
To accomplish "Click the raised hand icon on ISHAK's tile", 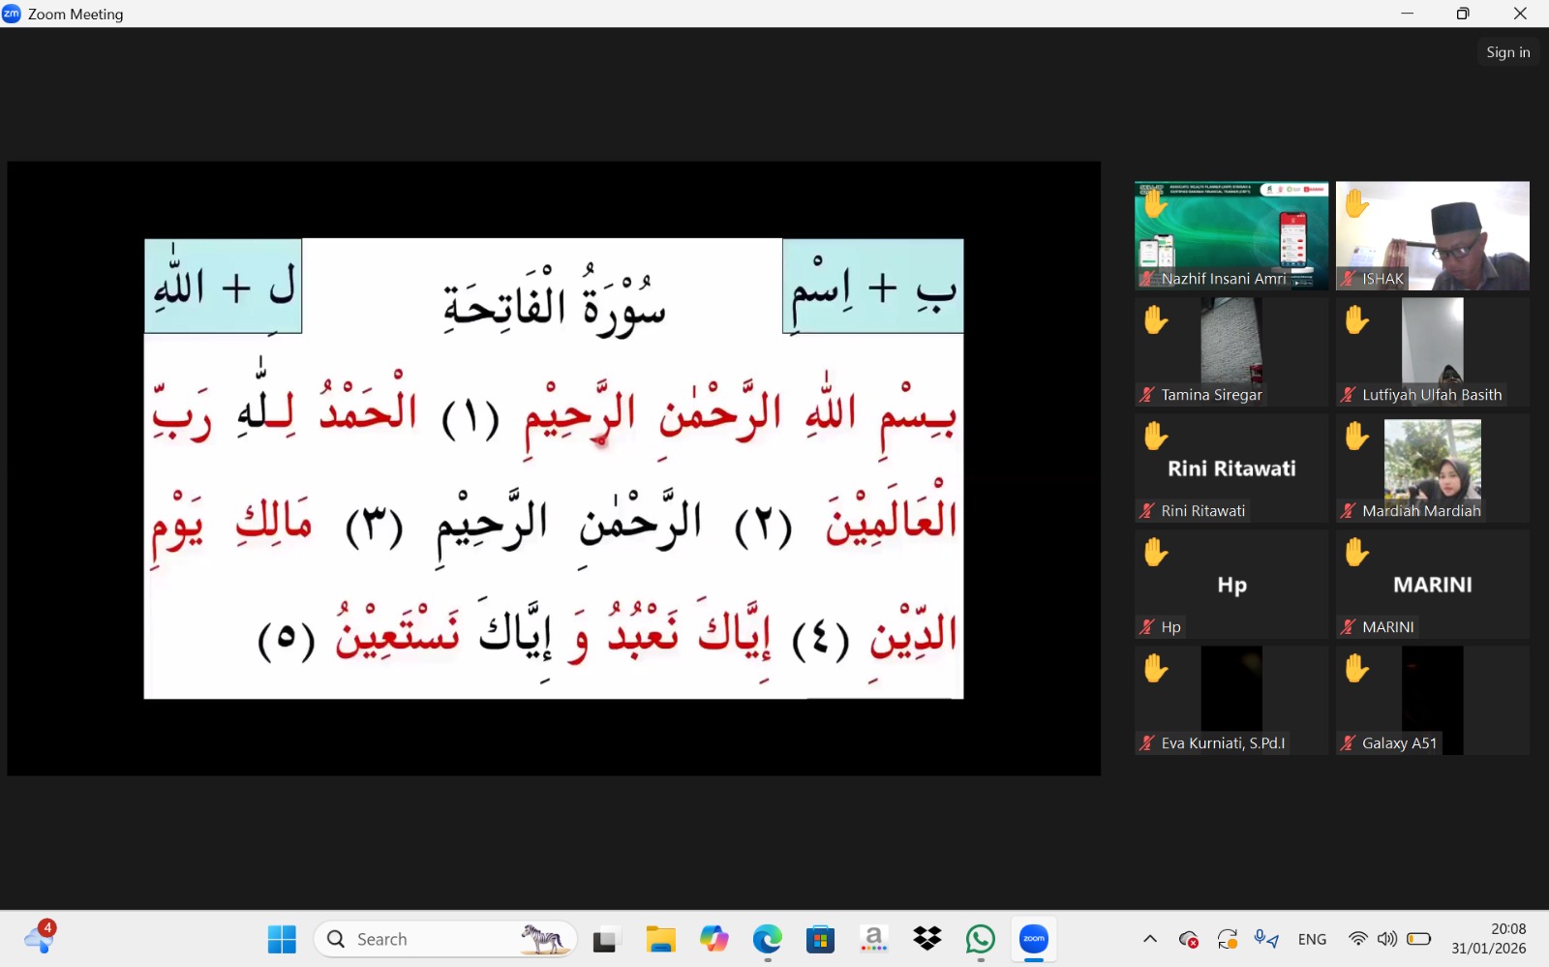I will click(x=1356, y=204).
